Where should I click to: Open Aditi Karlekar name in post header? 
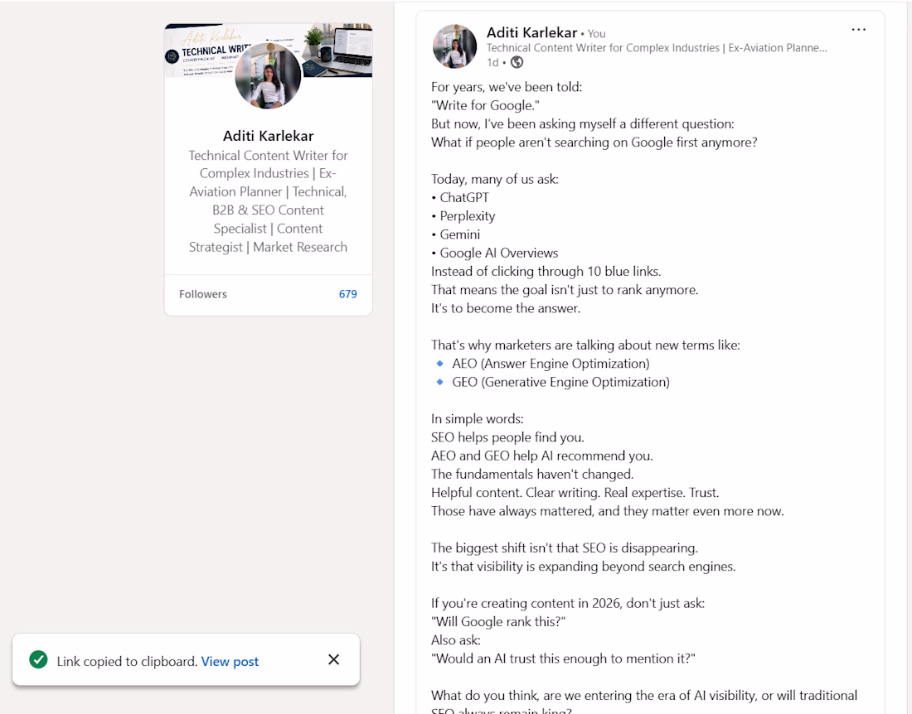pyautogui.click(x=531, y=32)
